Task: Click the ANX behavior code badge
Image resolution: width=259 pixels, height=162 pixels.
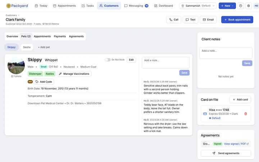Action: tap(30, 82)
